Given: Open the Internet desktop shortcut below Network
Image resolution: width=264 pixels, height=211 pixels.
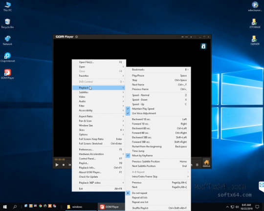Looking at the screenshot, I should tap(7, 57).
